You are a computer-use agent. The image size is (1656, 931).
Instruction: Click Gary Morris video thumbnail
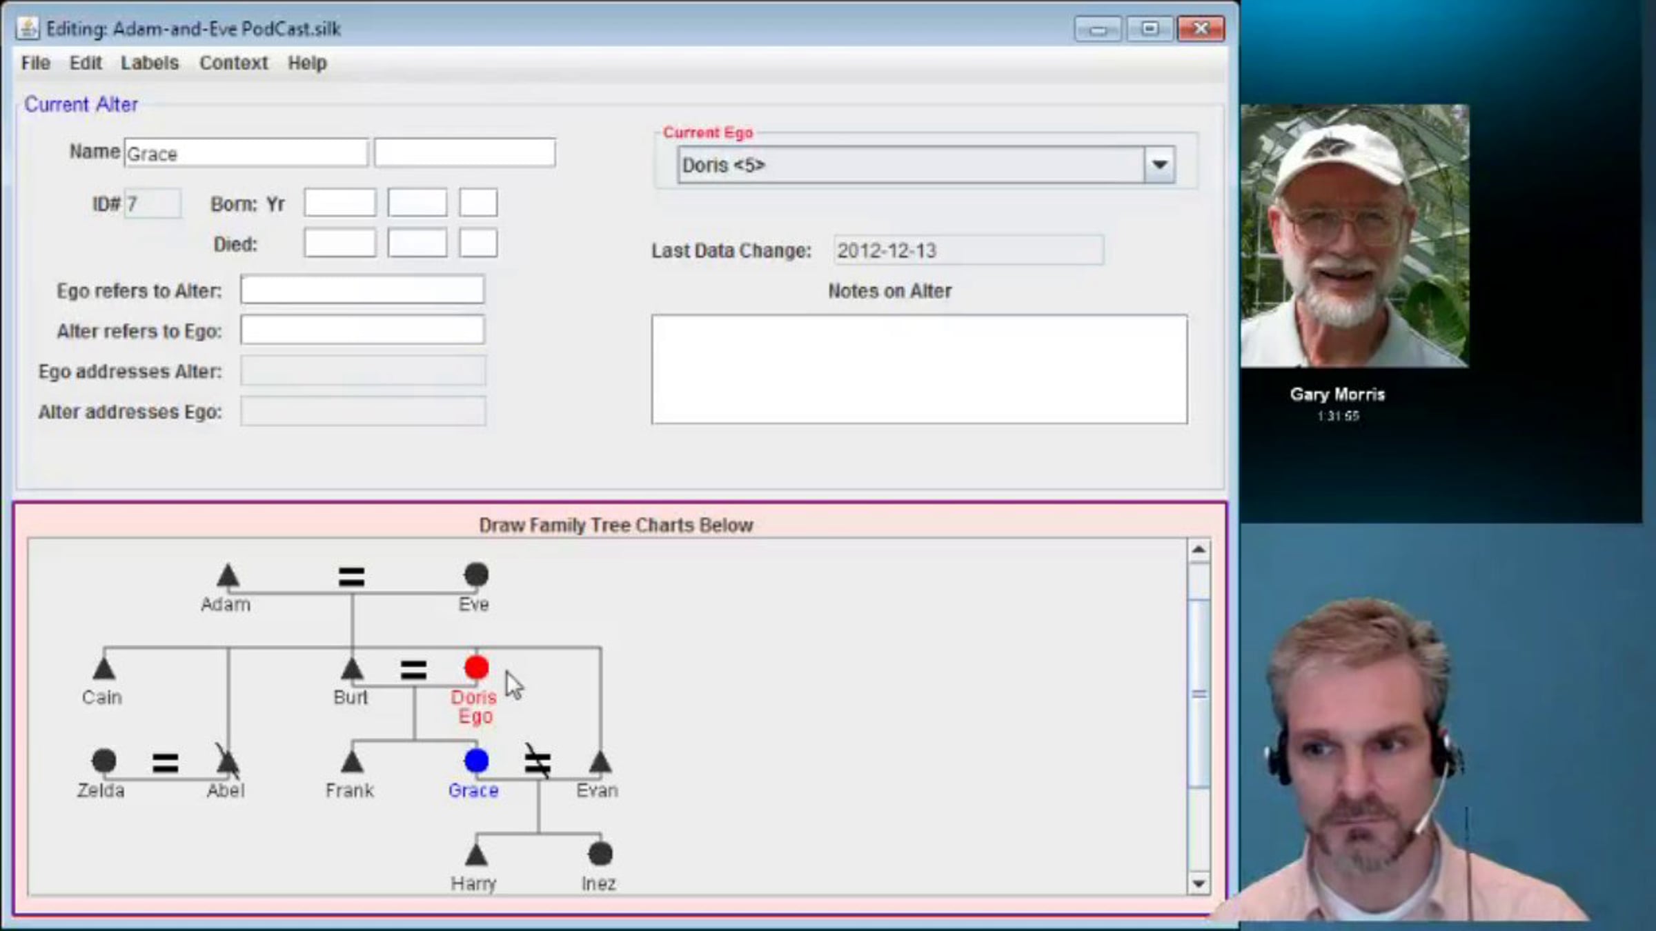click(1354, 236)
